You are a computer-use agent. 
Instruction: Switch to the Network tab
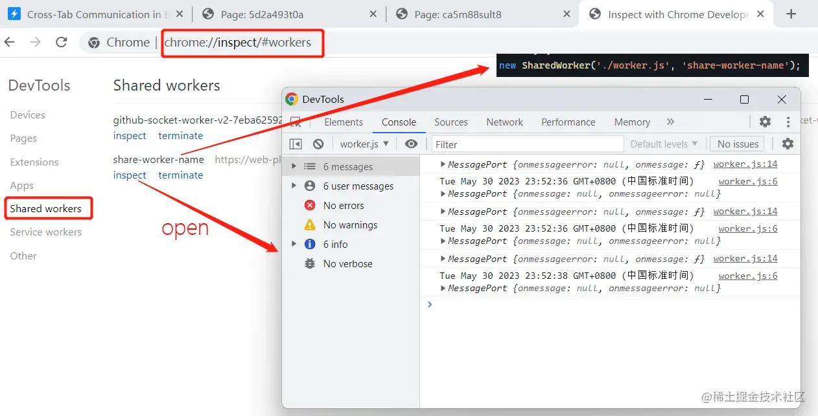[x=504, y=122]
